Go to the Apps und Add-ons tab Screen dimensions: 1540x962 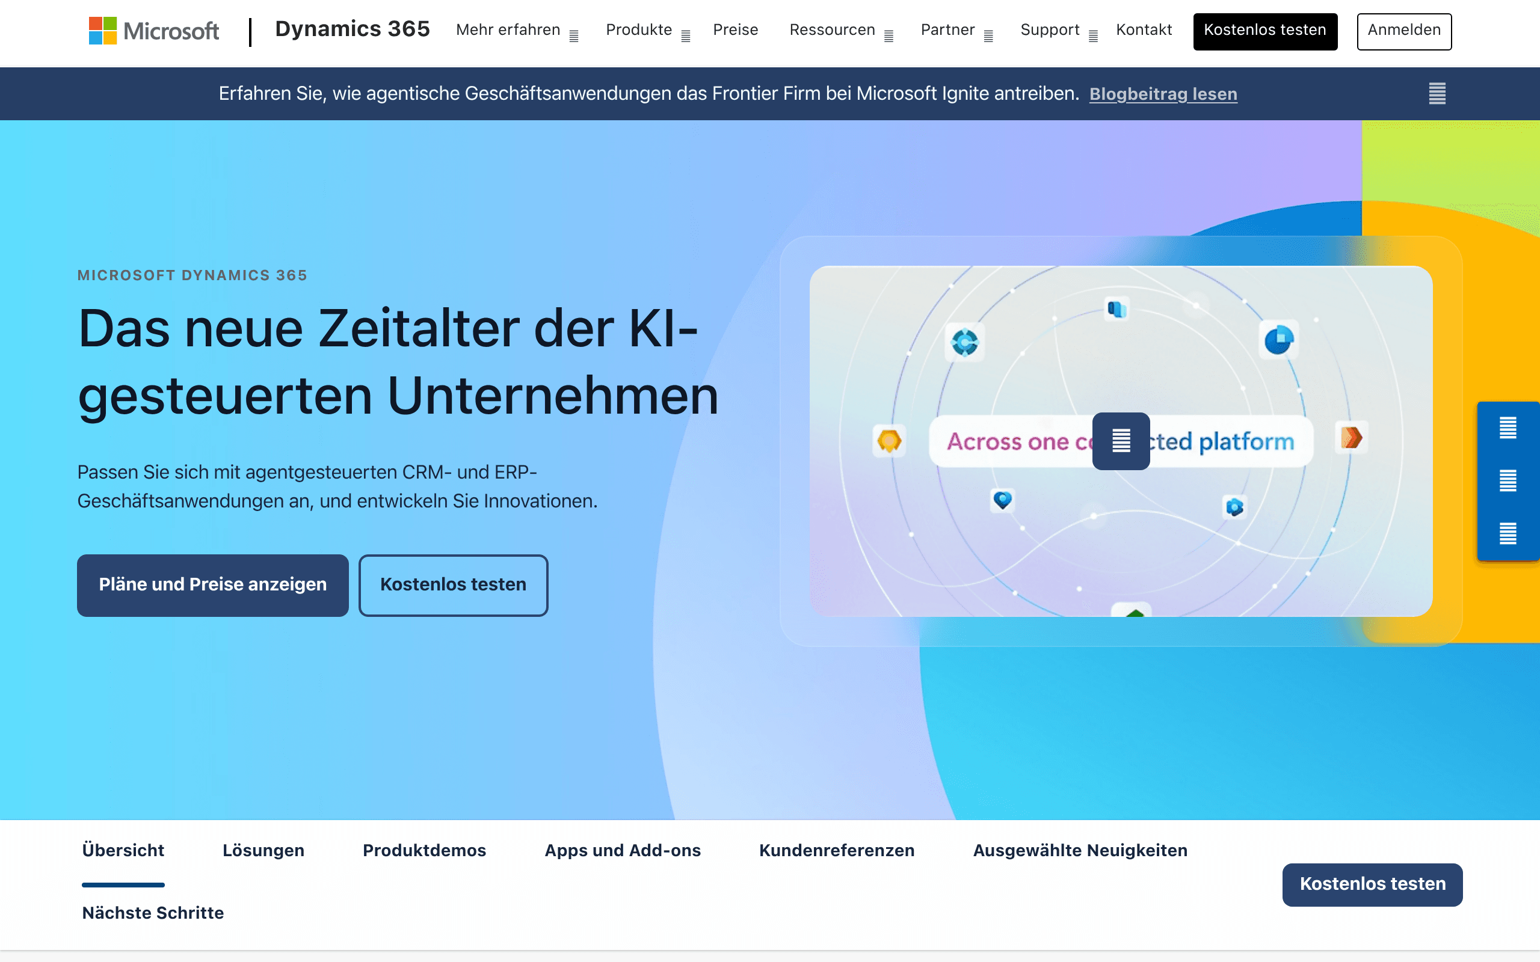tap(623, 851)
